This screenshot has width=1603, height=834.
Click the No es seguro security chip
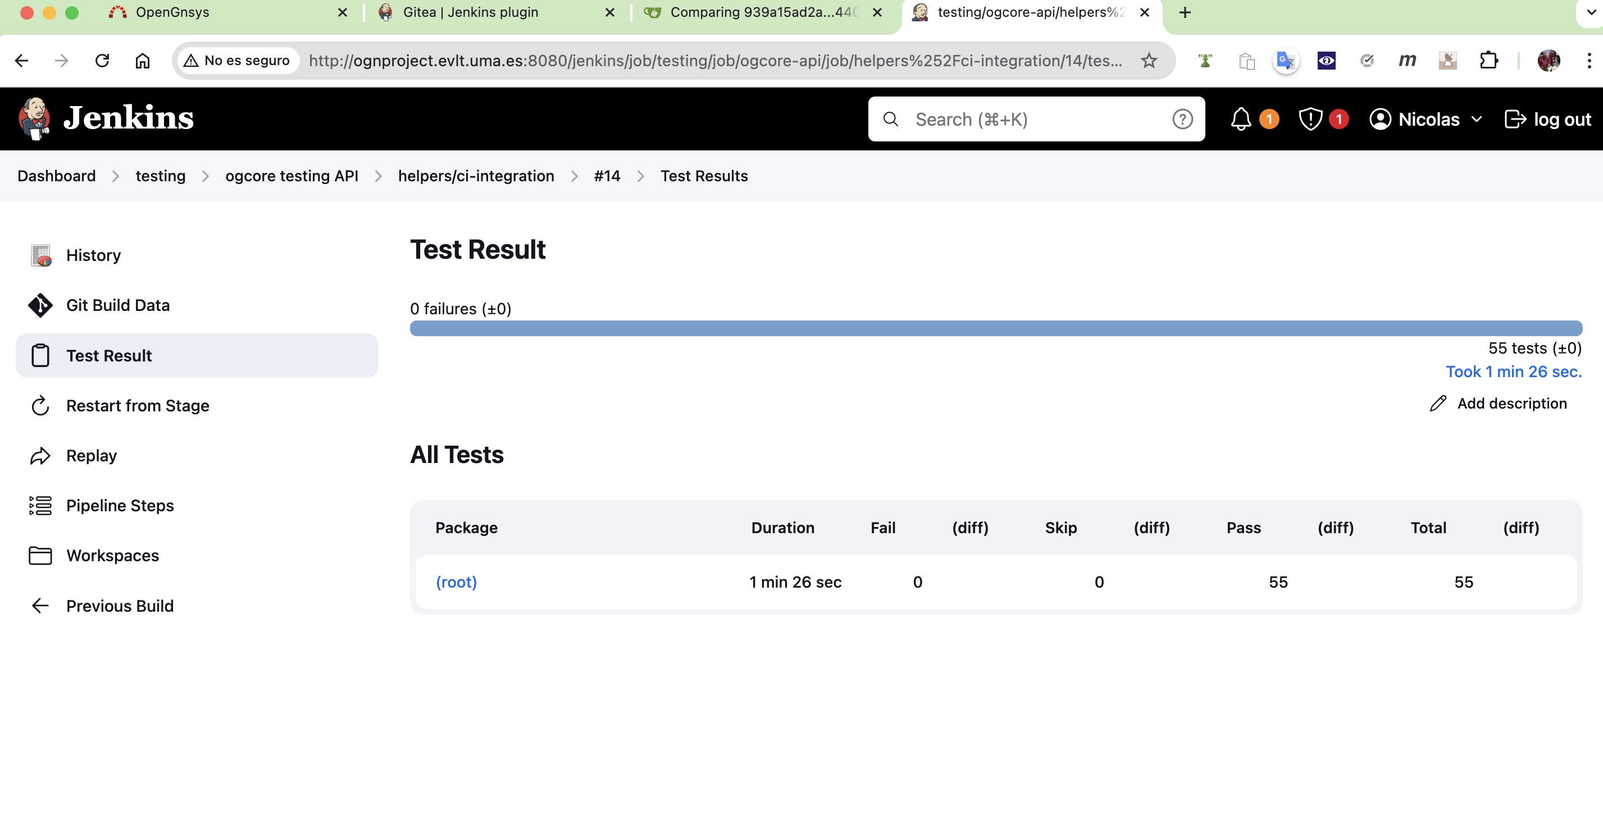(238, 61)
